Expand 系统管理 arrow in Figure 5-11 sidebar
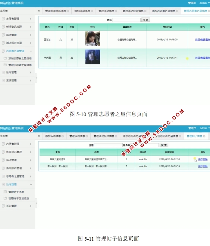 31,206
